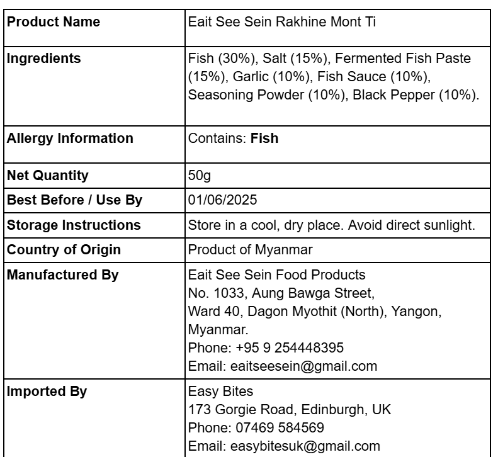Click the manufacturer phone number +95 9 254448395
Viewport: 498px width, 457px height.
290,347
